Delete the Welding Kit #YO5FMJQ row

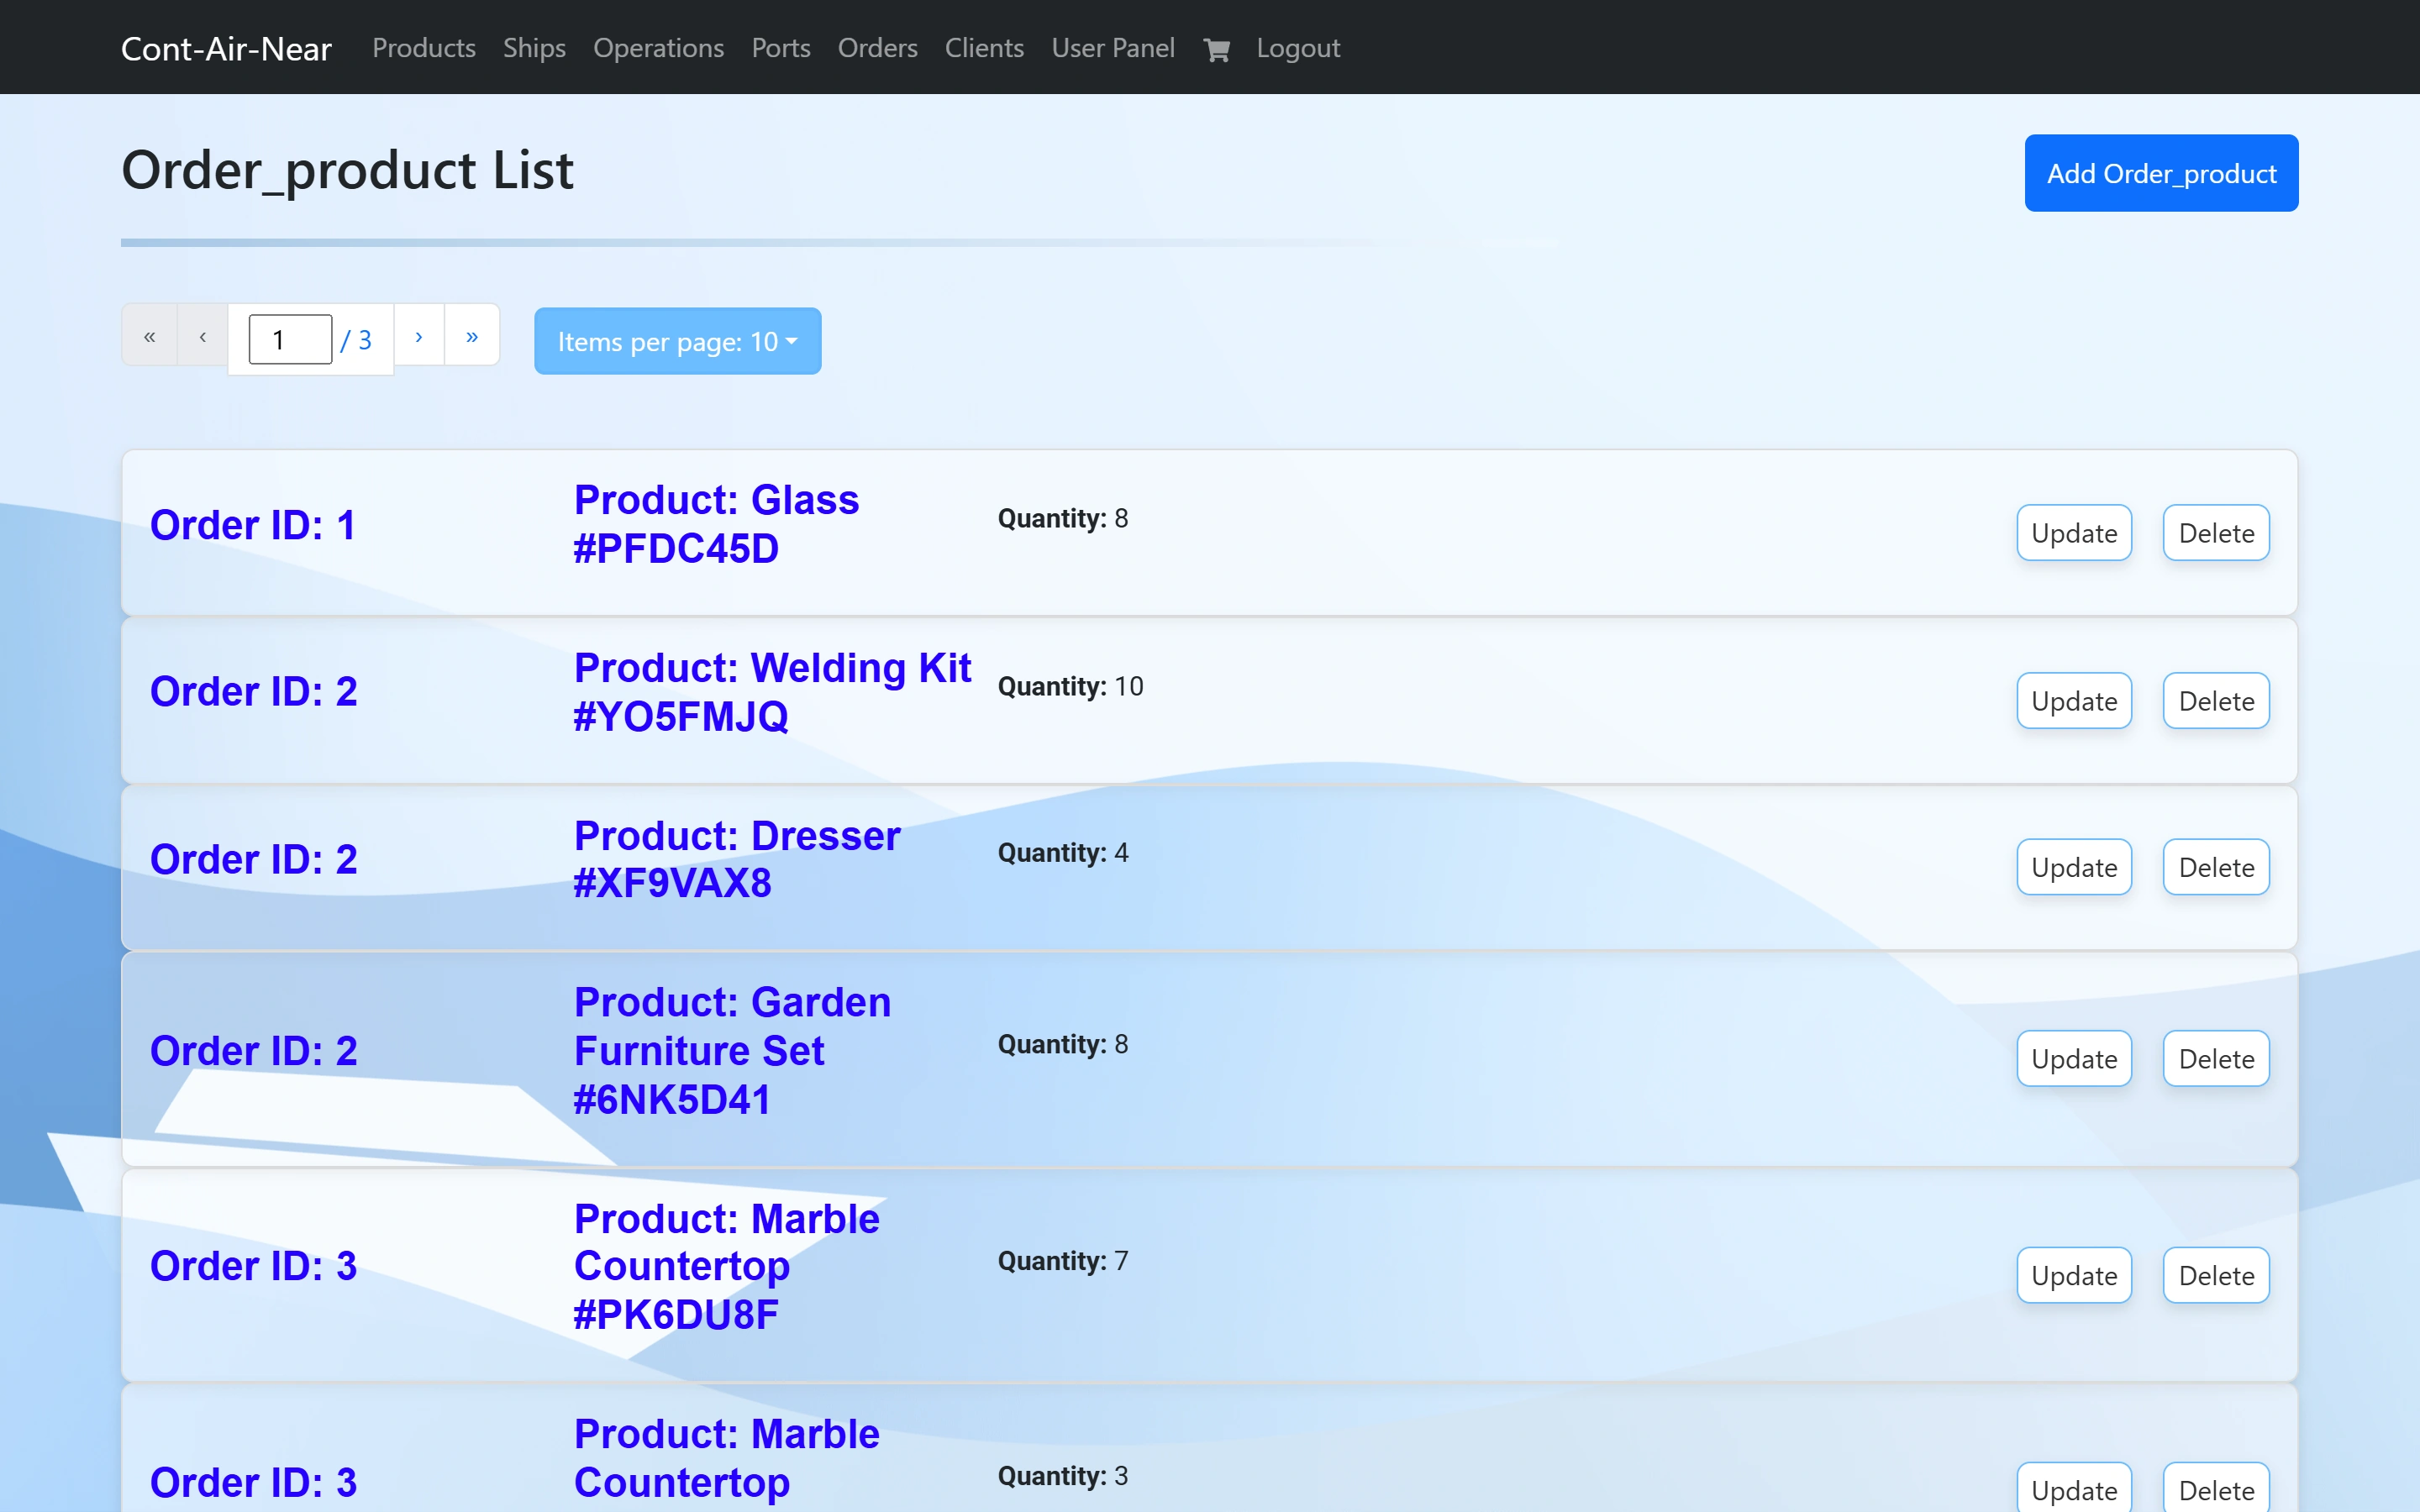[2216, 701]
